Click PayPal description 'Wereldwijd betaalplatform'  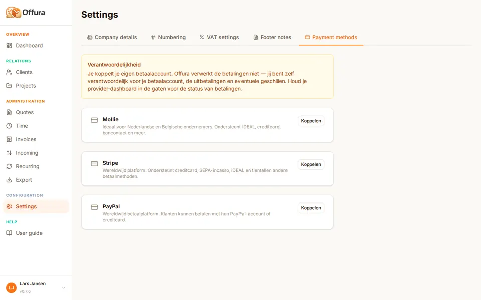[186, 216]
